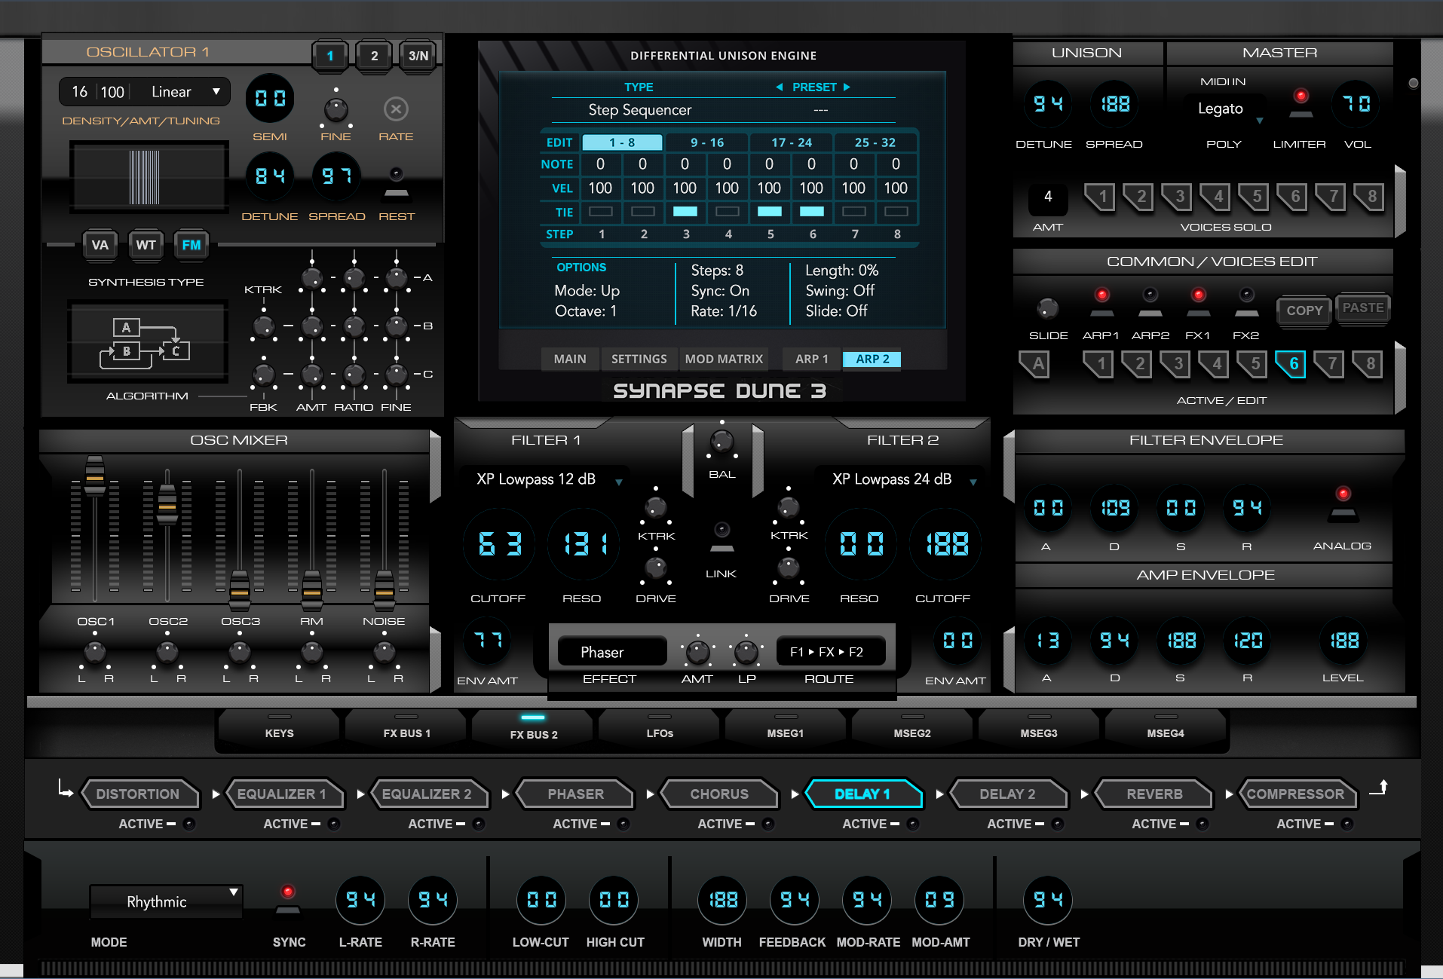Click the filter effect AMT knob

pyautogui.click(x=697, y=652)
